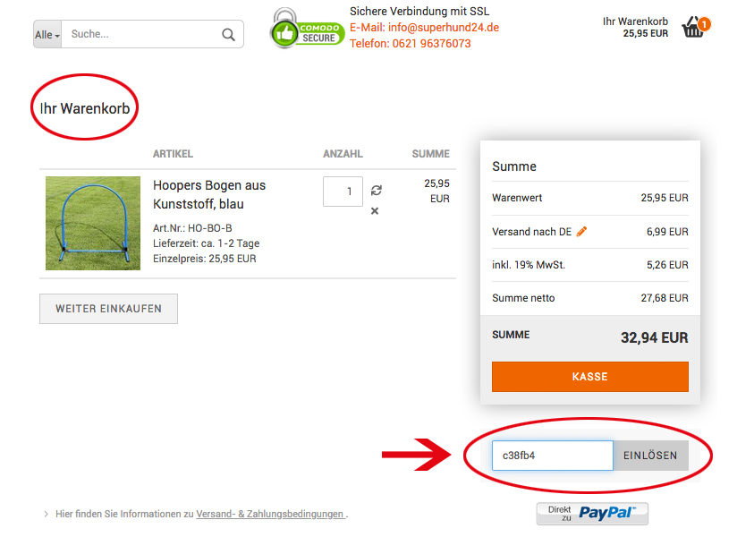This screenshot has height=537, width=737.
Task: Open the shopping basket icon
Action: pos(692,27)
